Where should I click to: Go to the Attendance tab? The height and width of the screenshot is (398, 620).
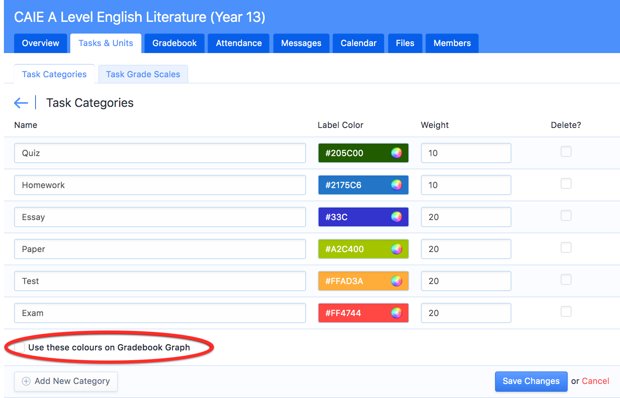(x=239, y=43)
